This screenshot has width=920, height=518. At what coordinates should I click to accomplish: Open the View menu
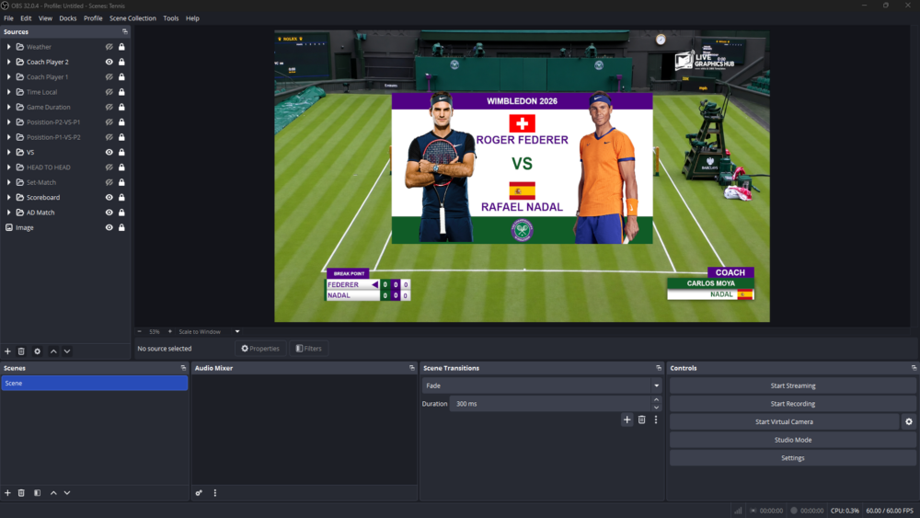click(45, 18)
